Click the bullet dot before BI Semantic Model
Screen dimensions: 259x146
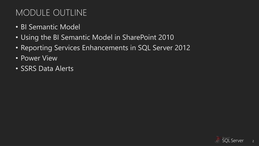pos(17,27)
